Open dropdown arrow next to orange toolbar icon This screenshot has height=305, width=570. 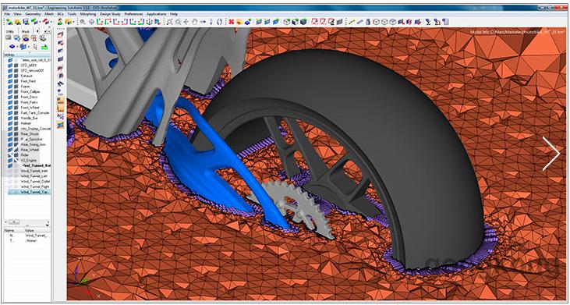tap(73, 22)
